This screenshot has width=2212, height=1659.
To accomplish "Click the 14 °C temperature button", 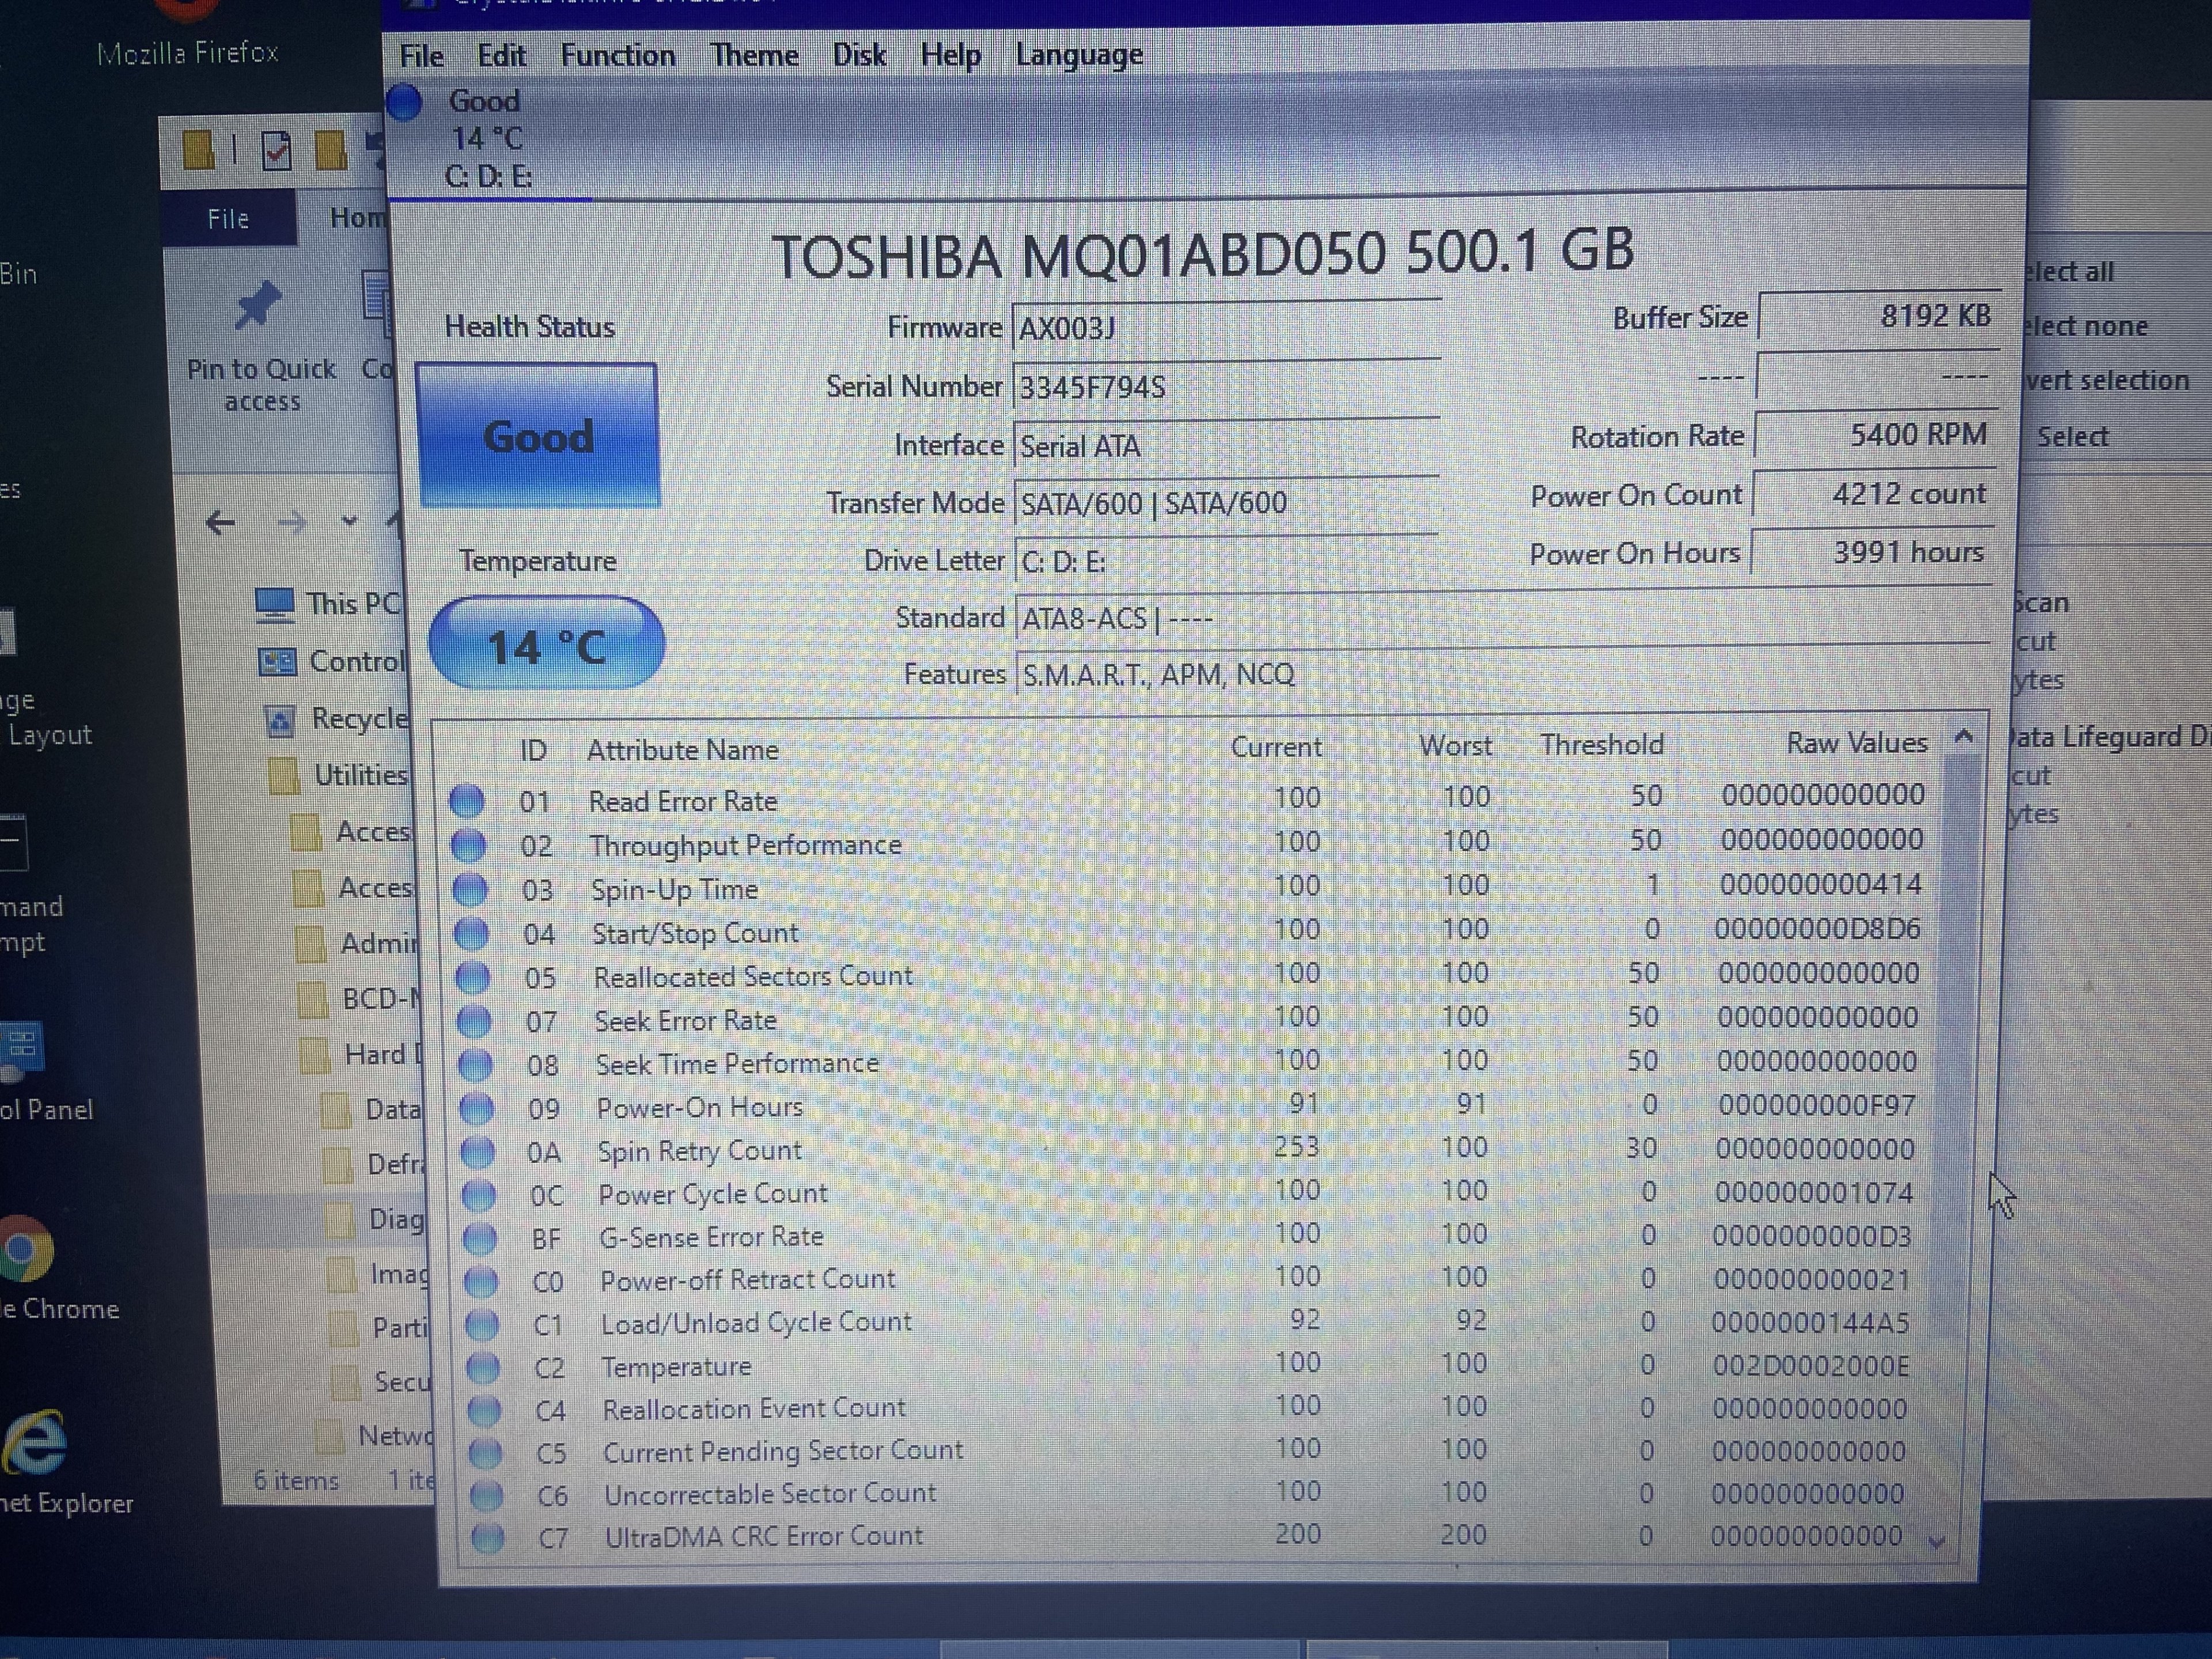I will (x=546, y=645).
